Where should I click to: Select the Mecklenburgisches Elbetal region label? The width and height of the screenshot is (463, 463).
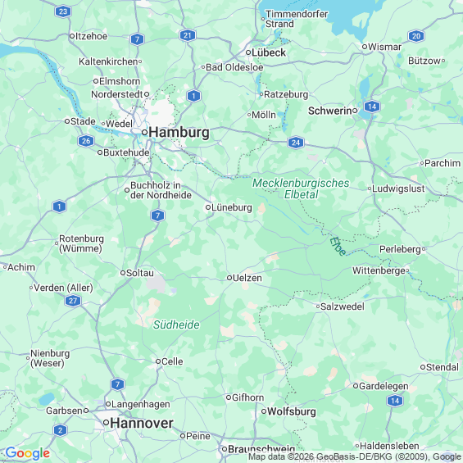click(301, 188)
